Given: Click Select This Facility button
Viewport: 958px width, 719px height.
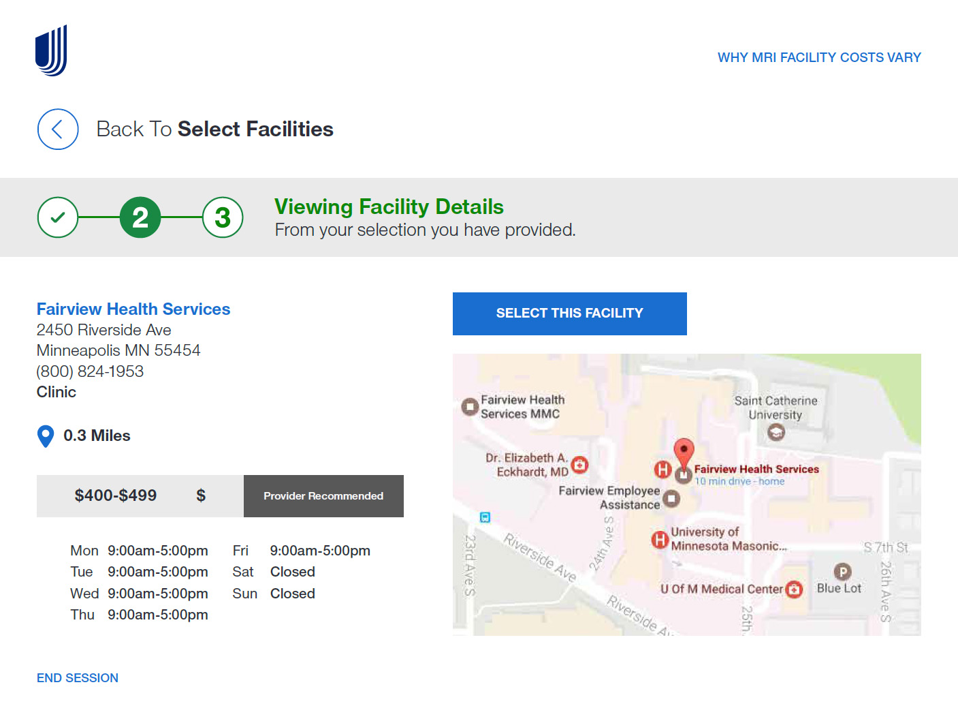Looking at the screenshot, I should pos(570,313).
